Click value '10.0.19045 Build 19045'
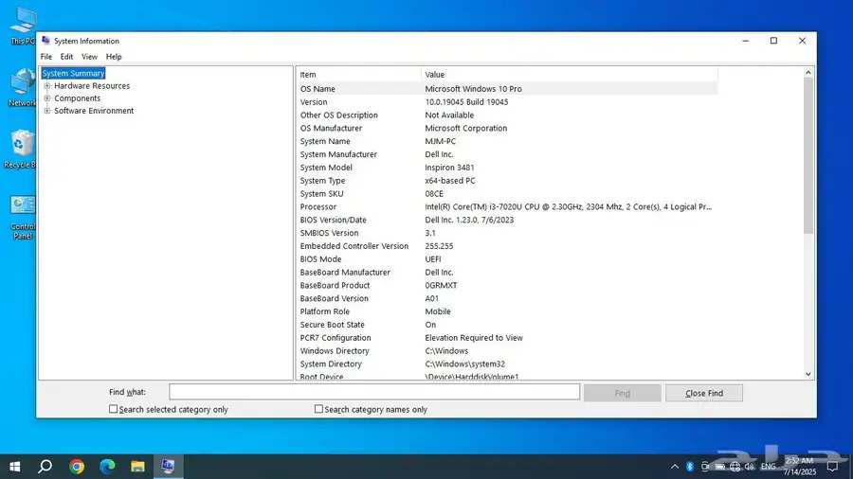 point(466,102)
